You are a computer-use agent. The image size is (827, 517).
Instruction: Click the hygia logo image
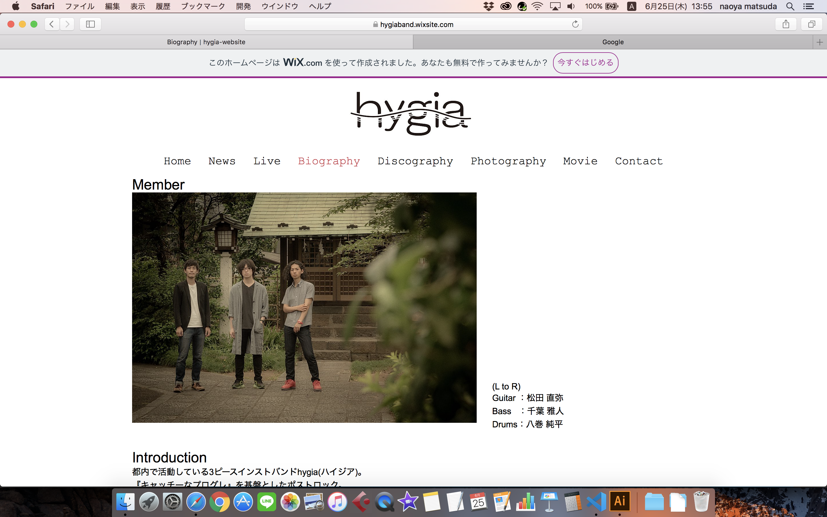pyautogui.click(x=411, y=113)
